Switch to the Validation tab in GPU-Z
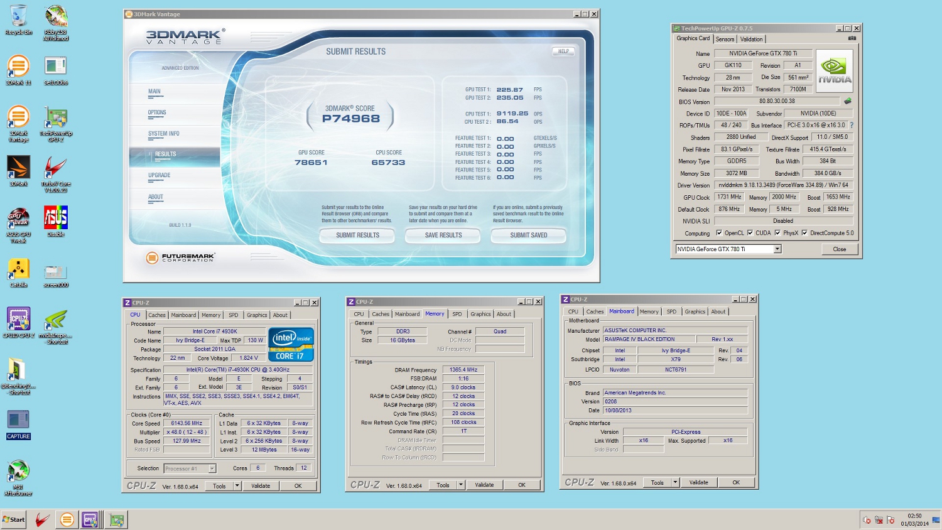This screenshot has height=530, width=942. pyautogui.click(x=751, y=39)
